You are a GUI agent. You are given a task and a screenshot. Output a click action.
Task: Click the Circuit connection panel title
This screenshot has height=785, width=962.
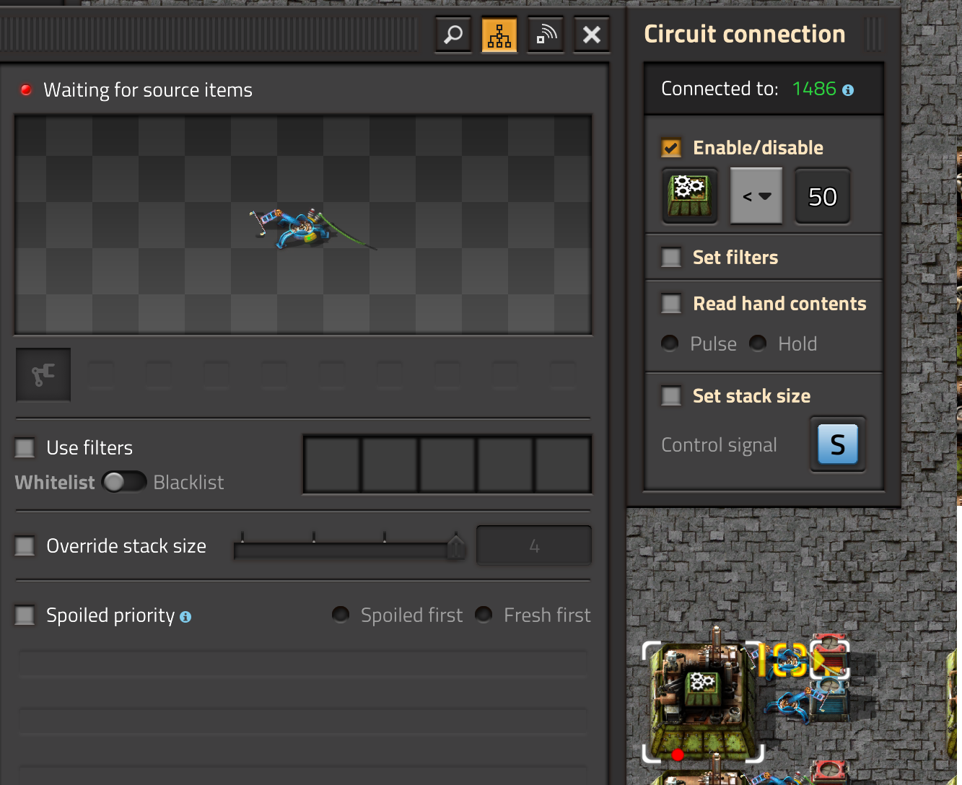(x=744, y=34)
